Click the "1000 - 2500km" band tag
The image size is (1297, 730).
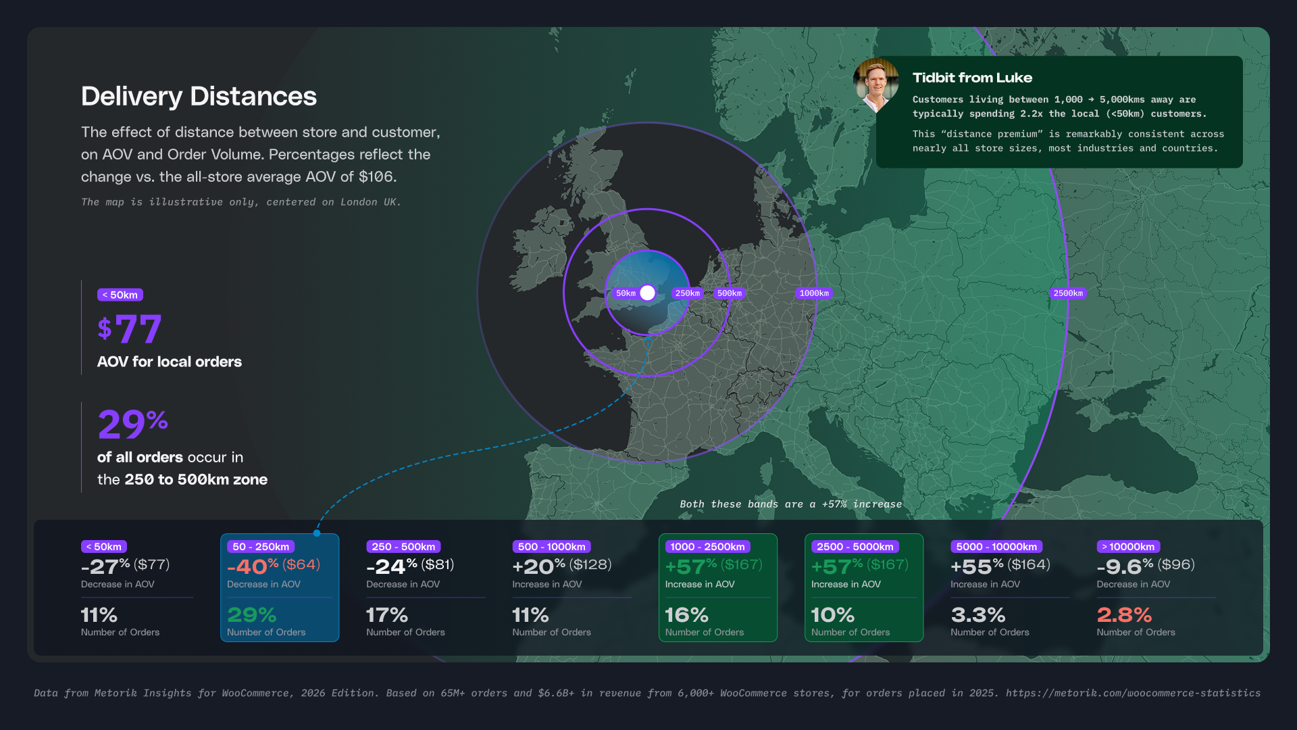click(708, 547)
